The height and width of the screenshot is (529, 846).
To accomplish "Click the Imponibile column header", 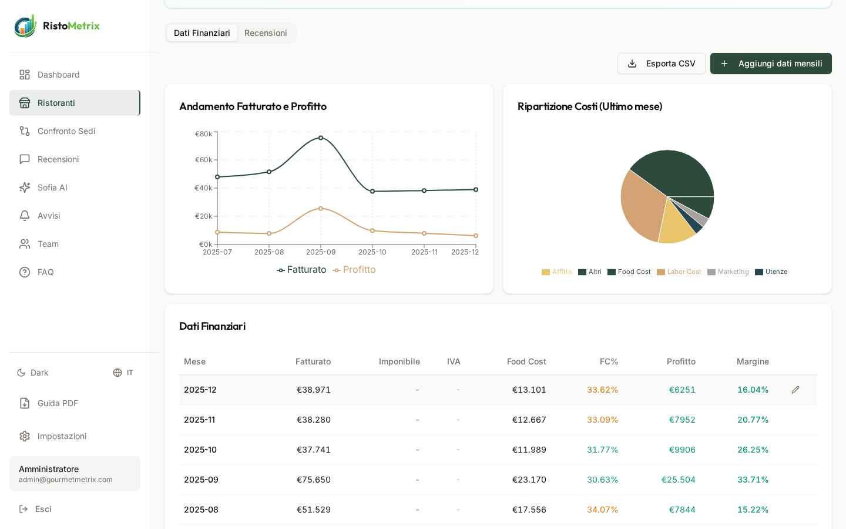I will [x=399, y=361].
